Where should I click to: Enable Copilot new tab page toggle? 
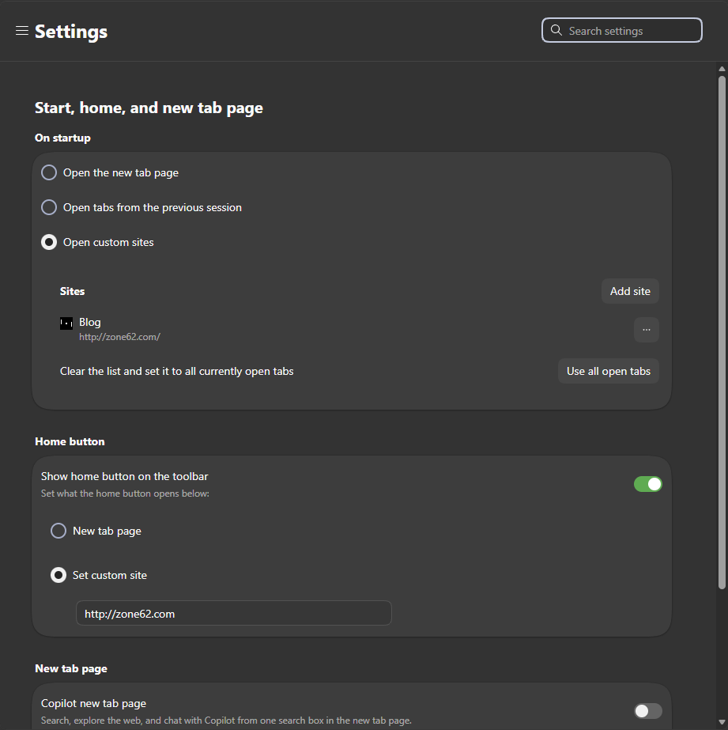tap(647, 711)
